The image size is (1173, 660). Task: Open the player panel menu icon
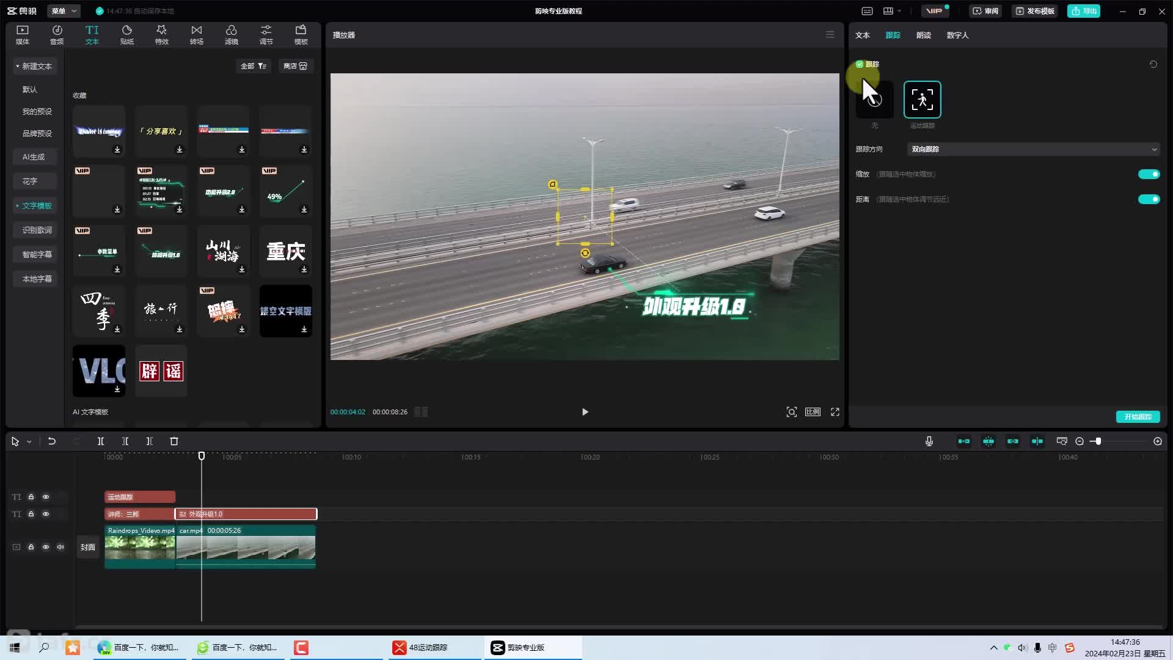point(830,35)
